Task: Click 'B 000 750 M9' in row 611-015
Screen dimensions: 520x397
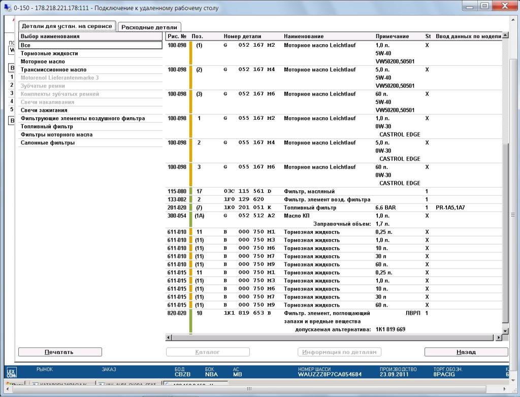Action: point(249,305)
